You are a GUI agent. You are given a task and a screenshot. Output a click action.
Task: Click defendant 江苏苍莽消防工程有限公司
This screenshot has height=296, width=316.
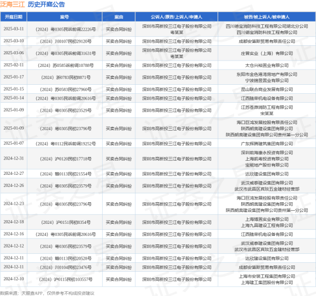266,107
